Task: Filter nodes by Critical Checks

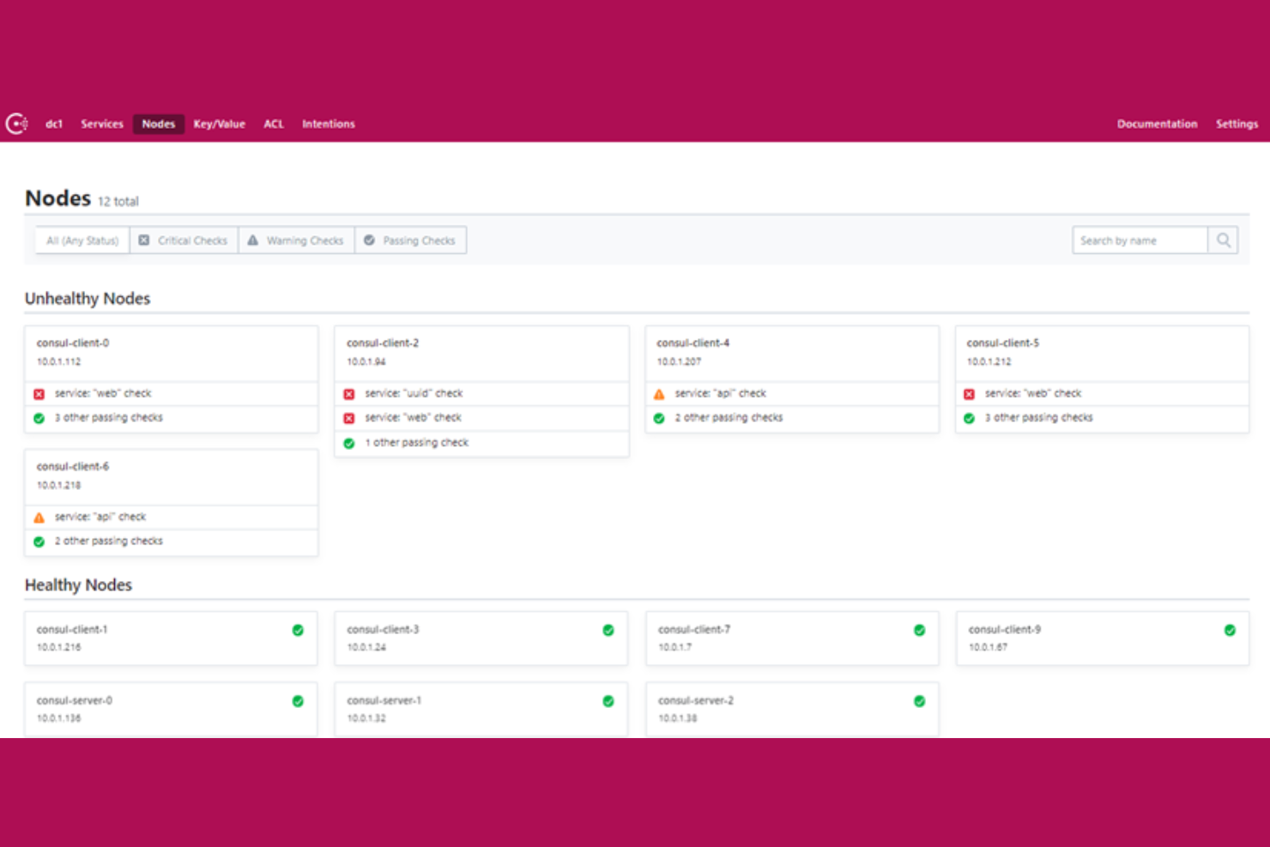Action: [x=183, y=240]
